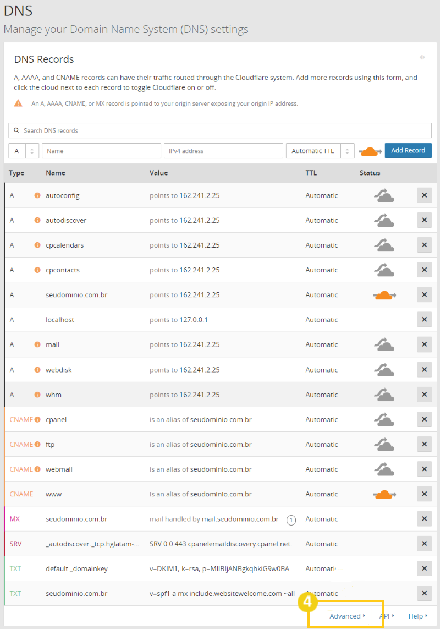Delete the cpcontacts A record

pyautogui.click(x=425, y=270)
